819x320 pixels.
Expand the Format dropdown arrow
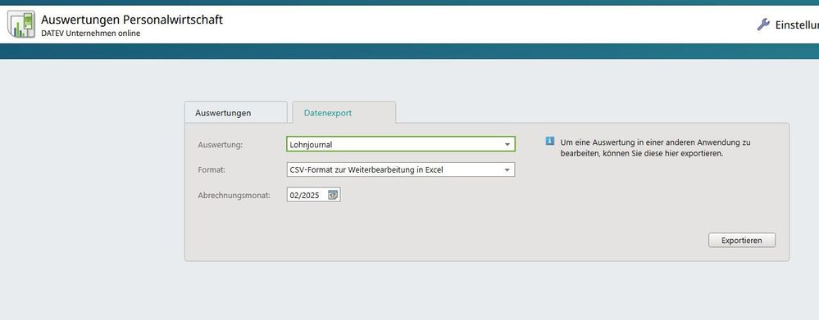pos(507,170)
